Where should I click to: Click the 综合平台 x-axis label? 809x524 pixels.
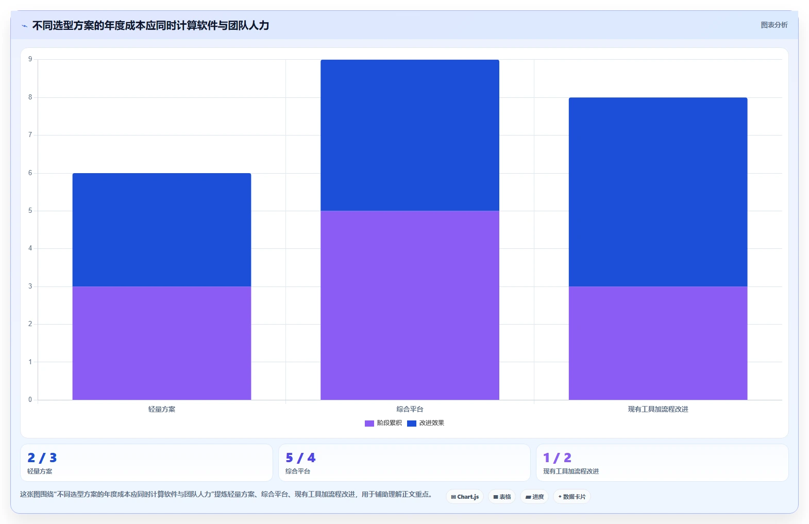pyautogui.click(x=410, y=409)
